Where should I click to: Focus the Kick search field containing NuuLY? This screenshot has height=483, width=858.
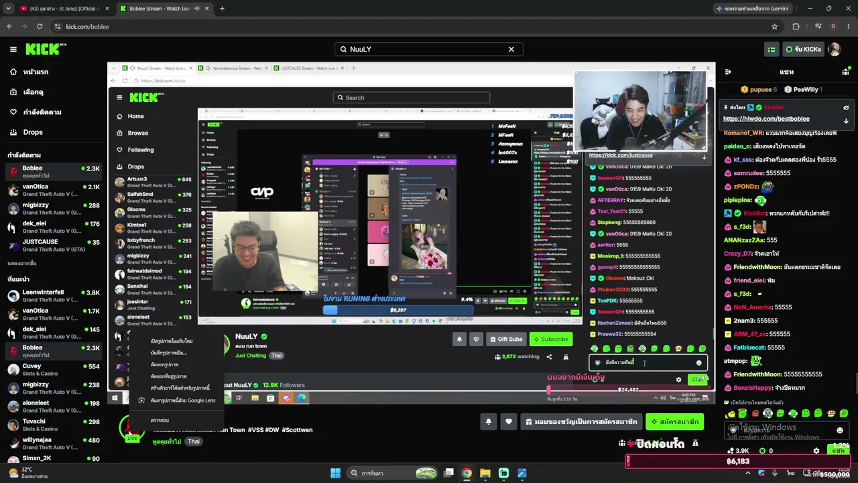pyautogui.click(x=428, y=49)
